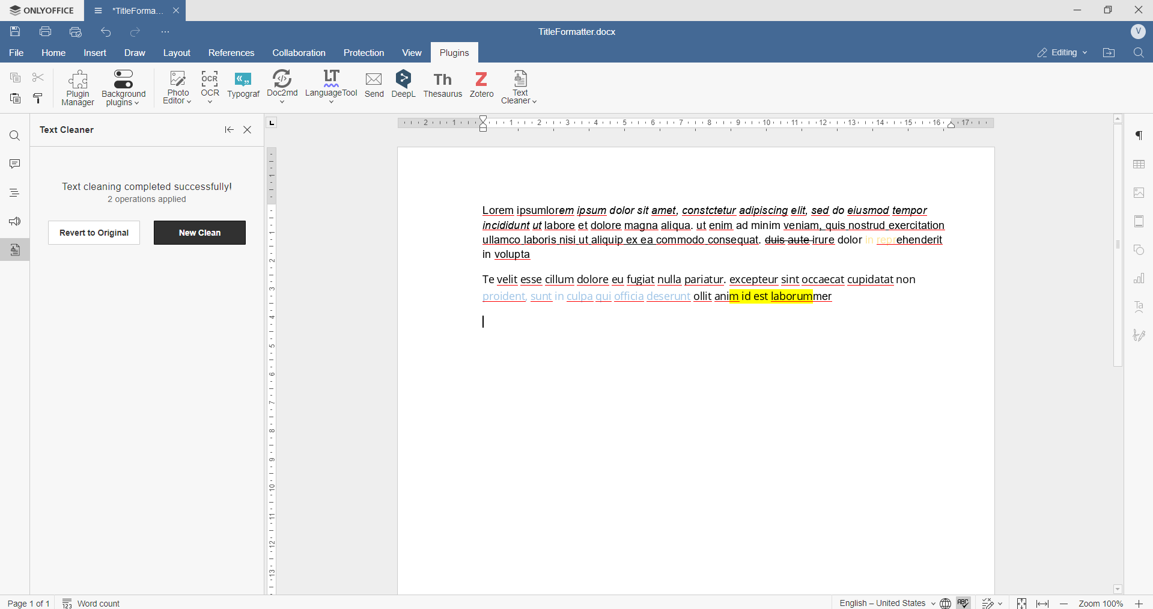The image size is (1153, 609).
Task: Open image settings in right sidebar
Action: point(1139,193)
